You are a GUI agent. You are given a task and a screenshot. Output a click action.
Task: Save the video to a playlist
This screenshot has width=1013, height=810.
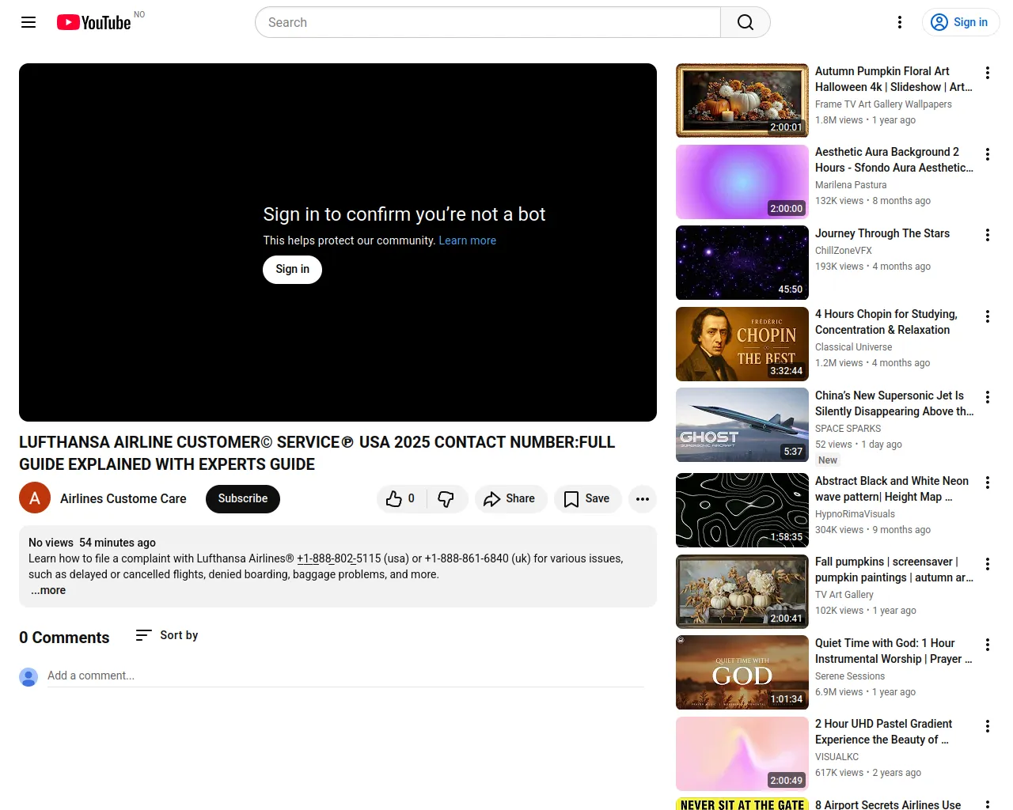coord(586,499)
